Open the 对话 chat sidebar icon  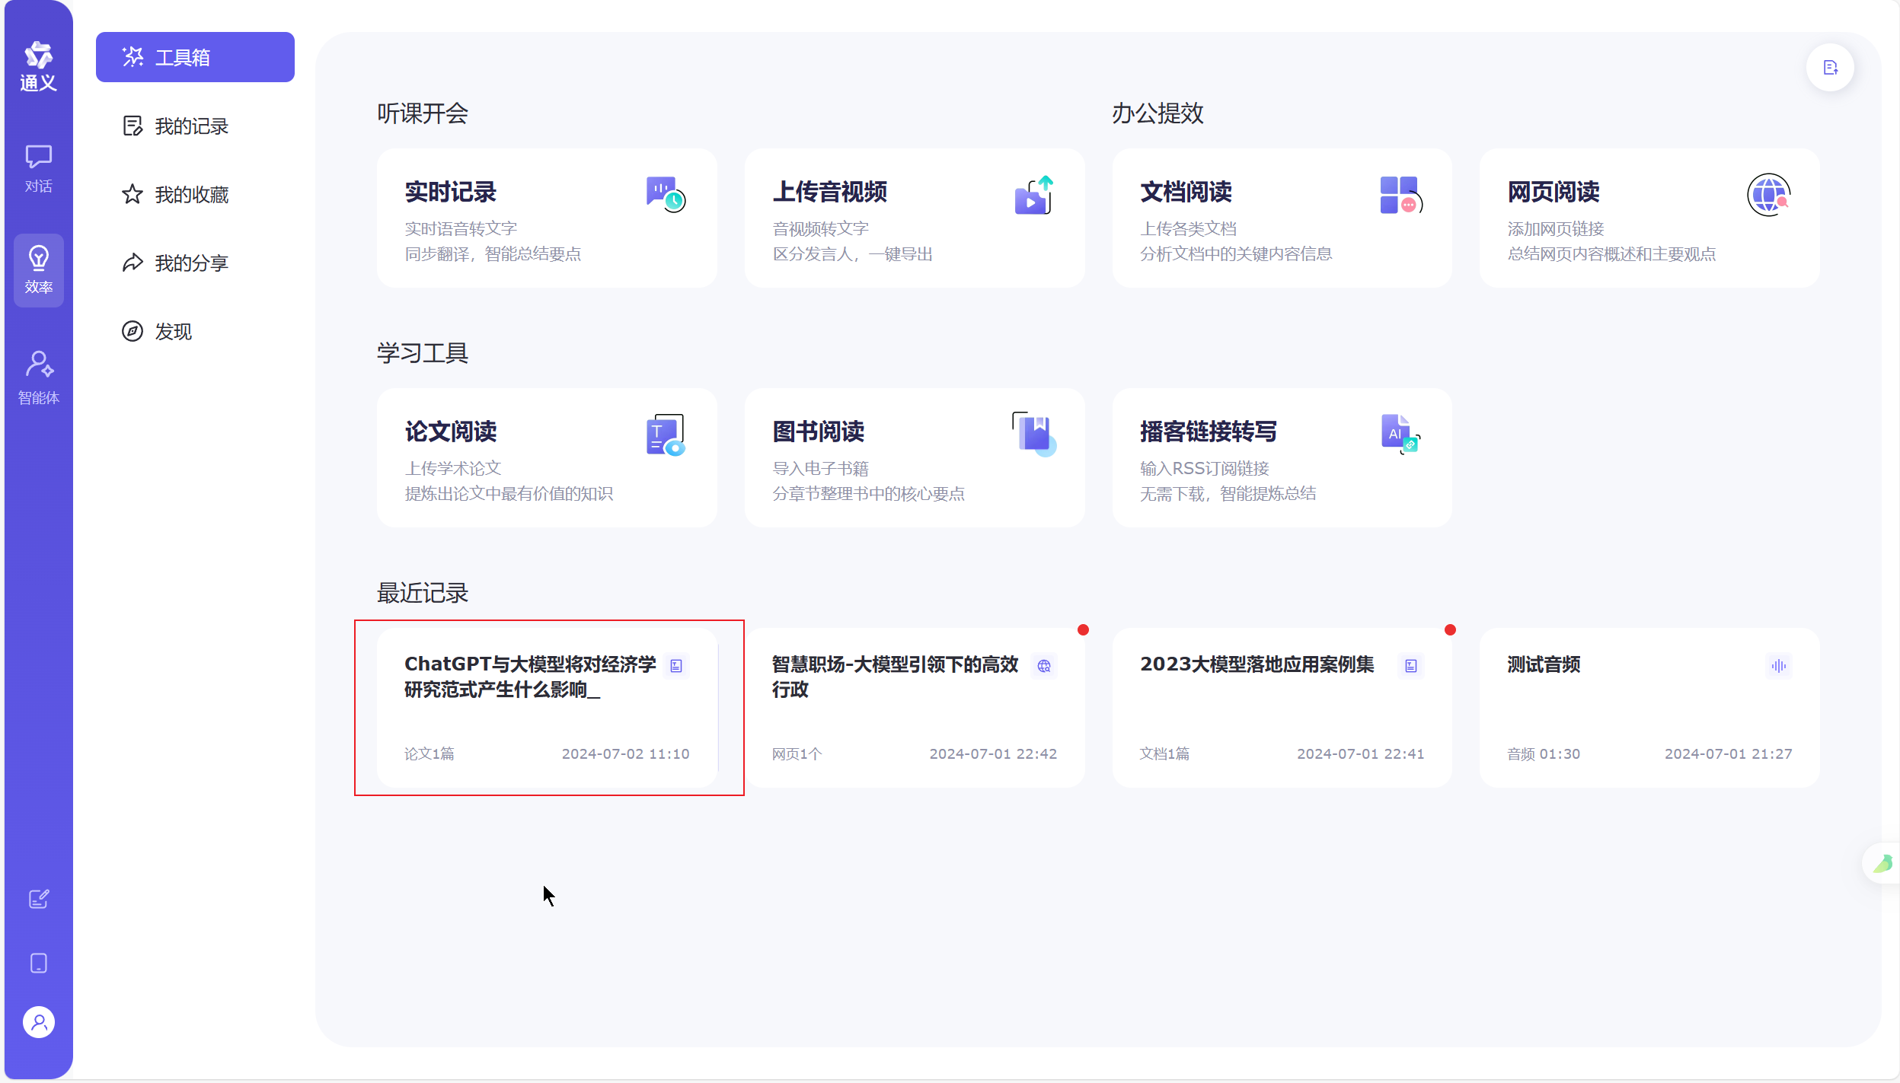[x=38, y=168]
